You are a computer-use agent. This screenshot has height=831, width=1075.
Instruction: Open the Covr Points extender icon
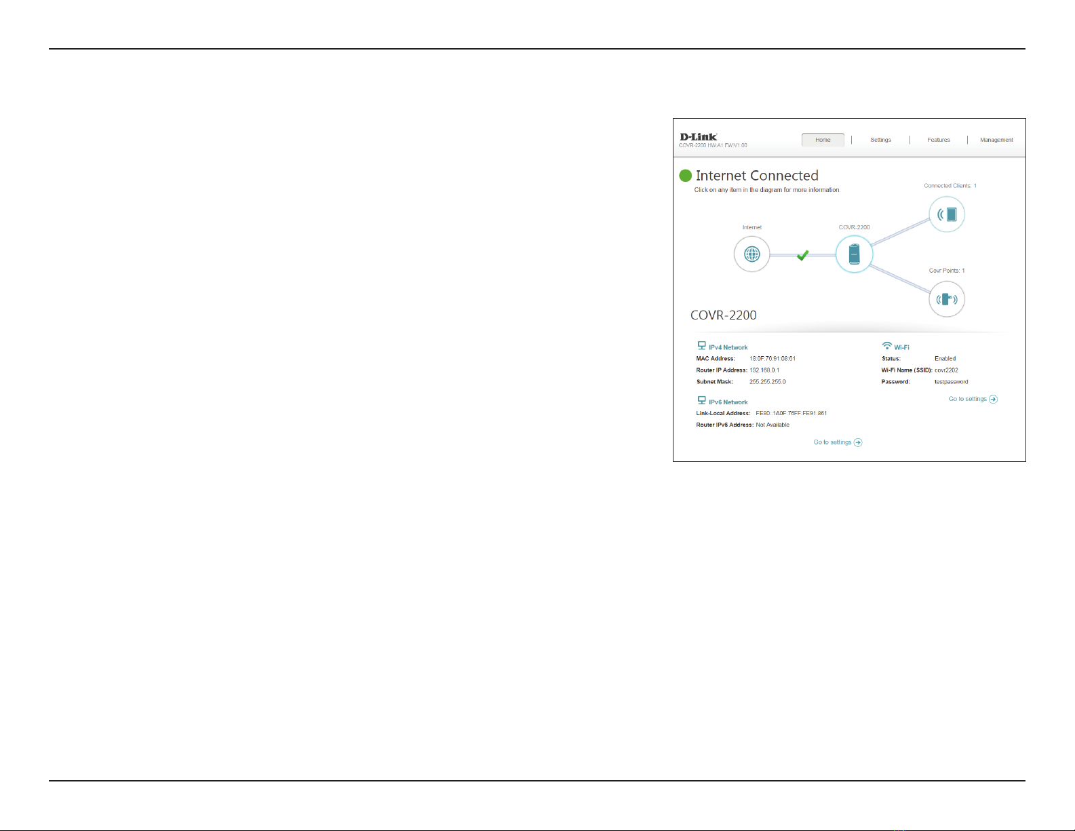(x=946, y=299)
